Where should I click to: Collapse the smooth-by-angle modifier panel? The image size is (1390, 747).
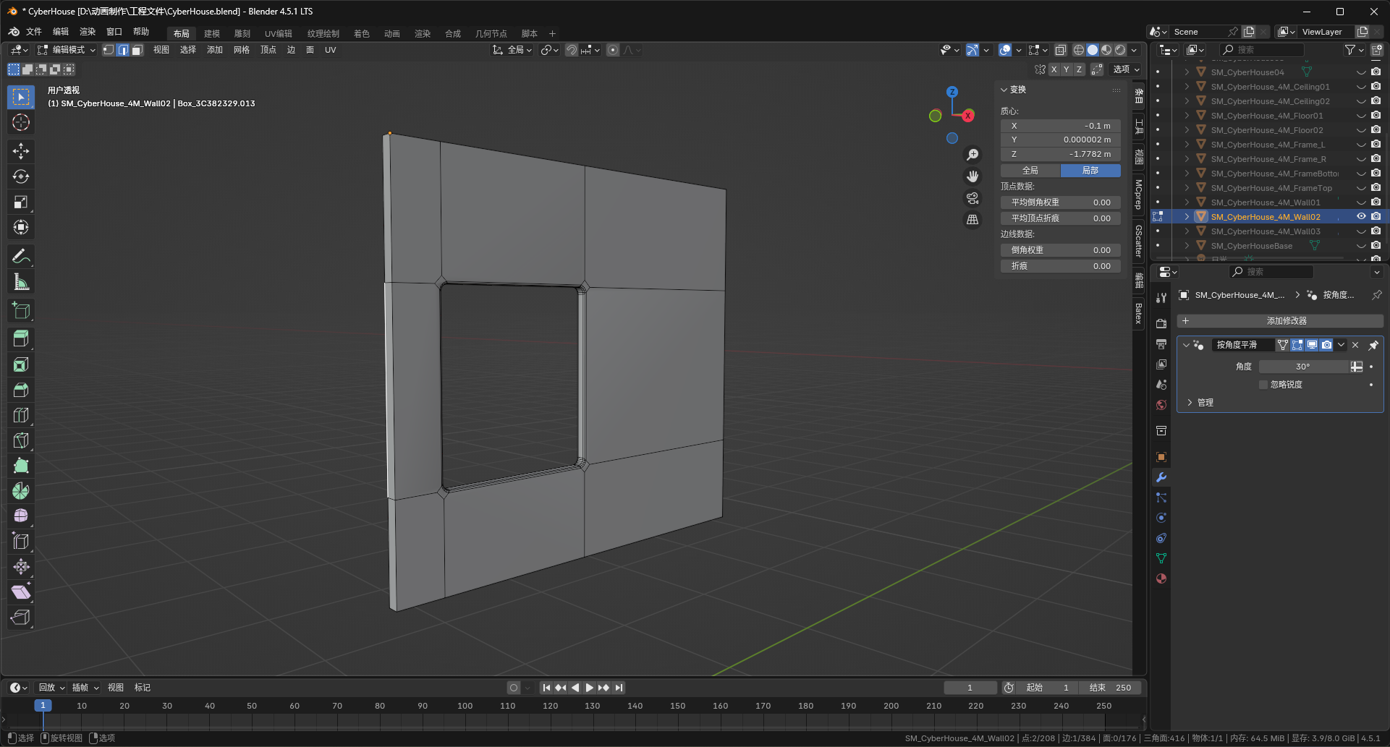pyautogui.click(x=1186, y=345)
